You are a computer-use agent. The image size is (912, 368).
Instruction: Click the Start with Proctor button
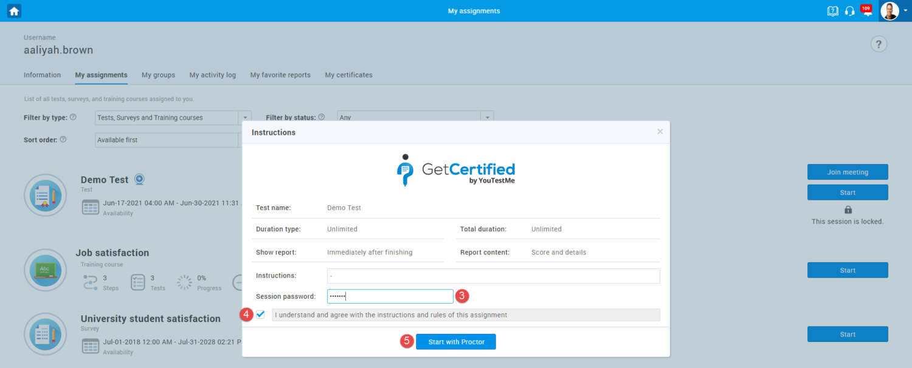(x=456, y=342)
